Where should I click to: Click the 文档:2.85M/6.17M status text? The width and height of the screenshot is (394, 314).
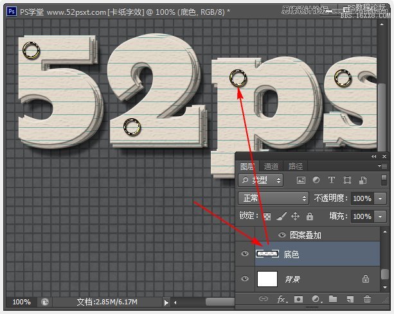pos(107,302)
